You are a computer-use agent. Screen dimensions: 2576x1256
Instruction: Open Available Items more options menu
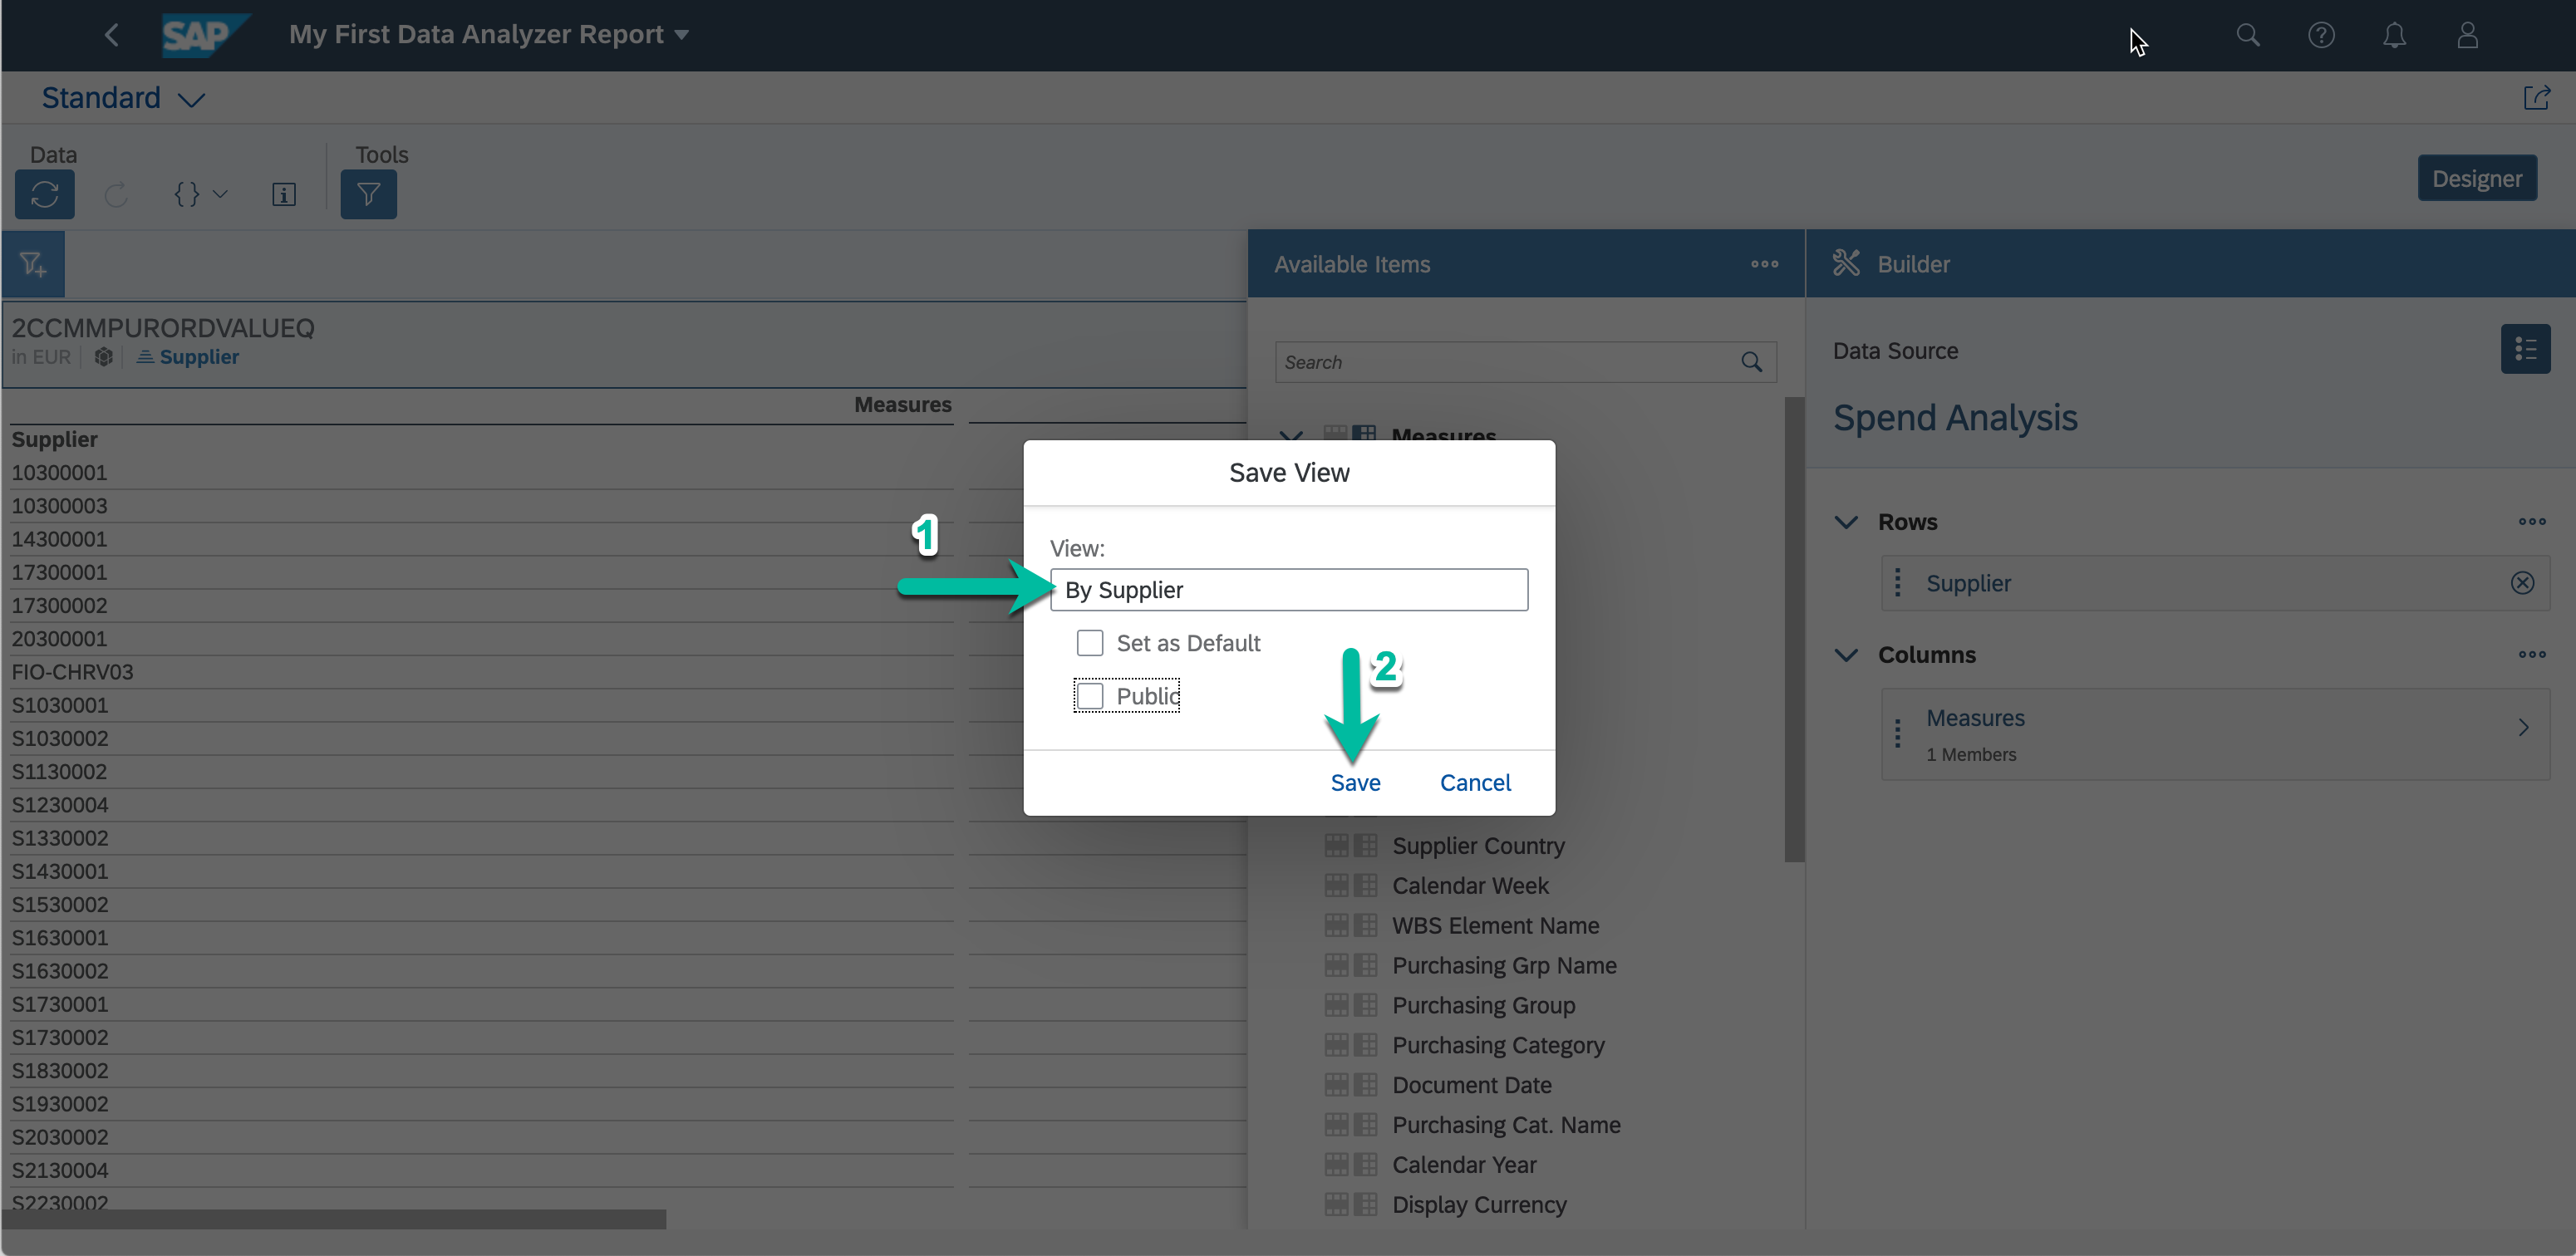[1764, 264]
